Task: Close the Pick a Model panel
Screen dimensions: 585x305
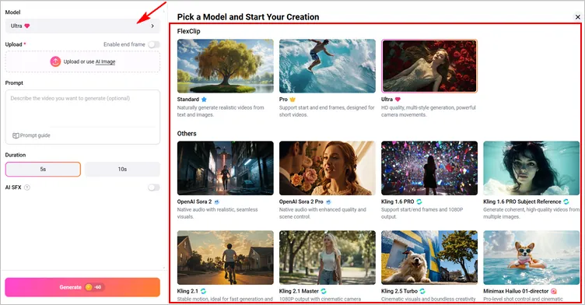Action: [x=577, y=17]
